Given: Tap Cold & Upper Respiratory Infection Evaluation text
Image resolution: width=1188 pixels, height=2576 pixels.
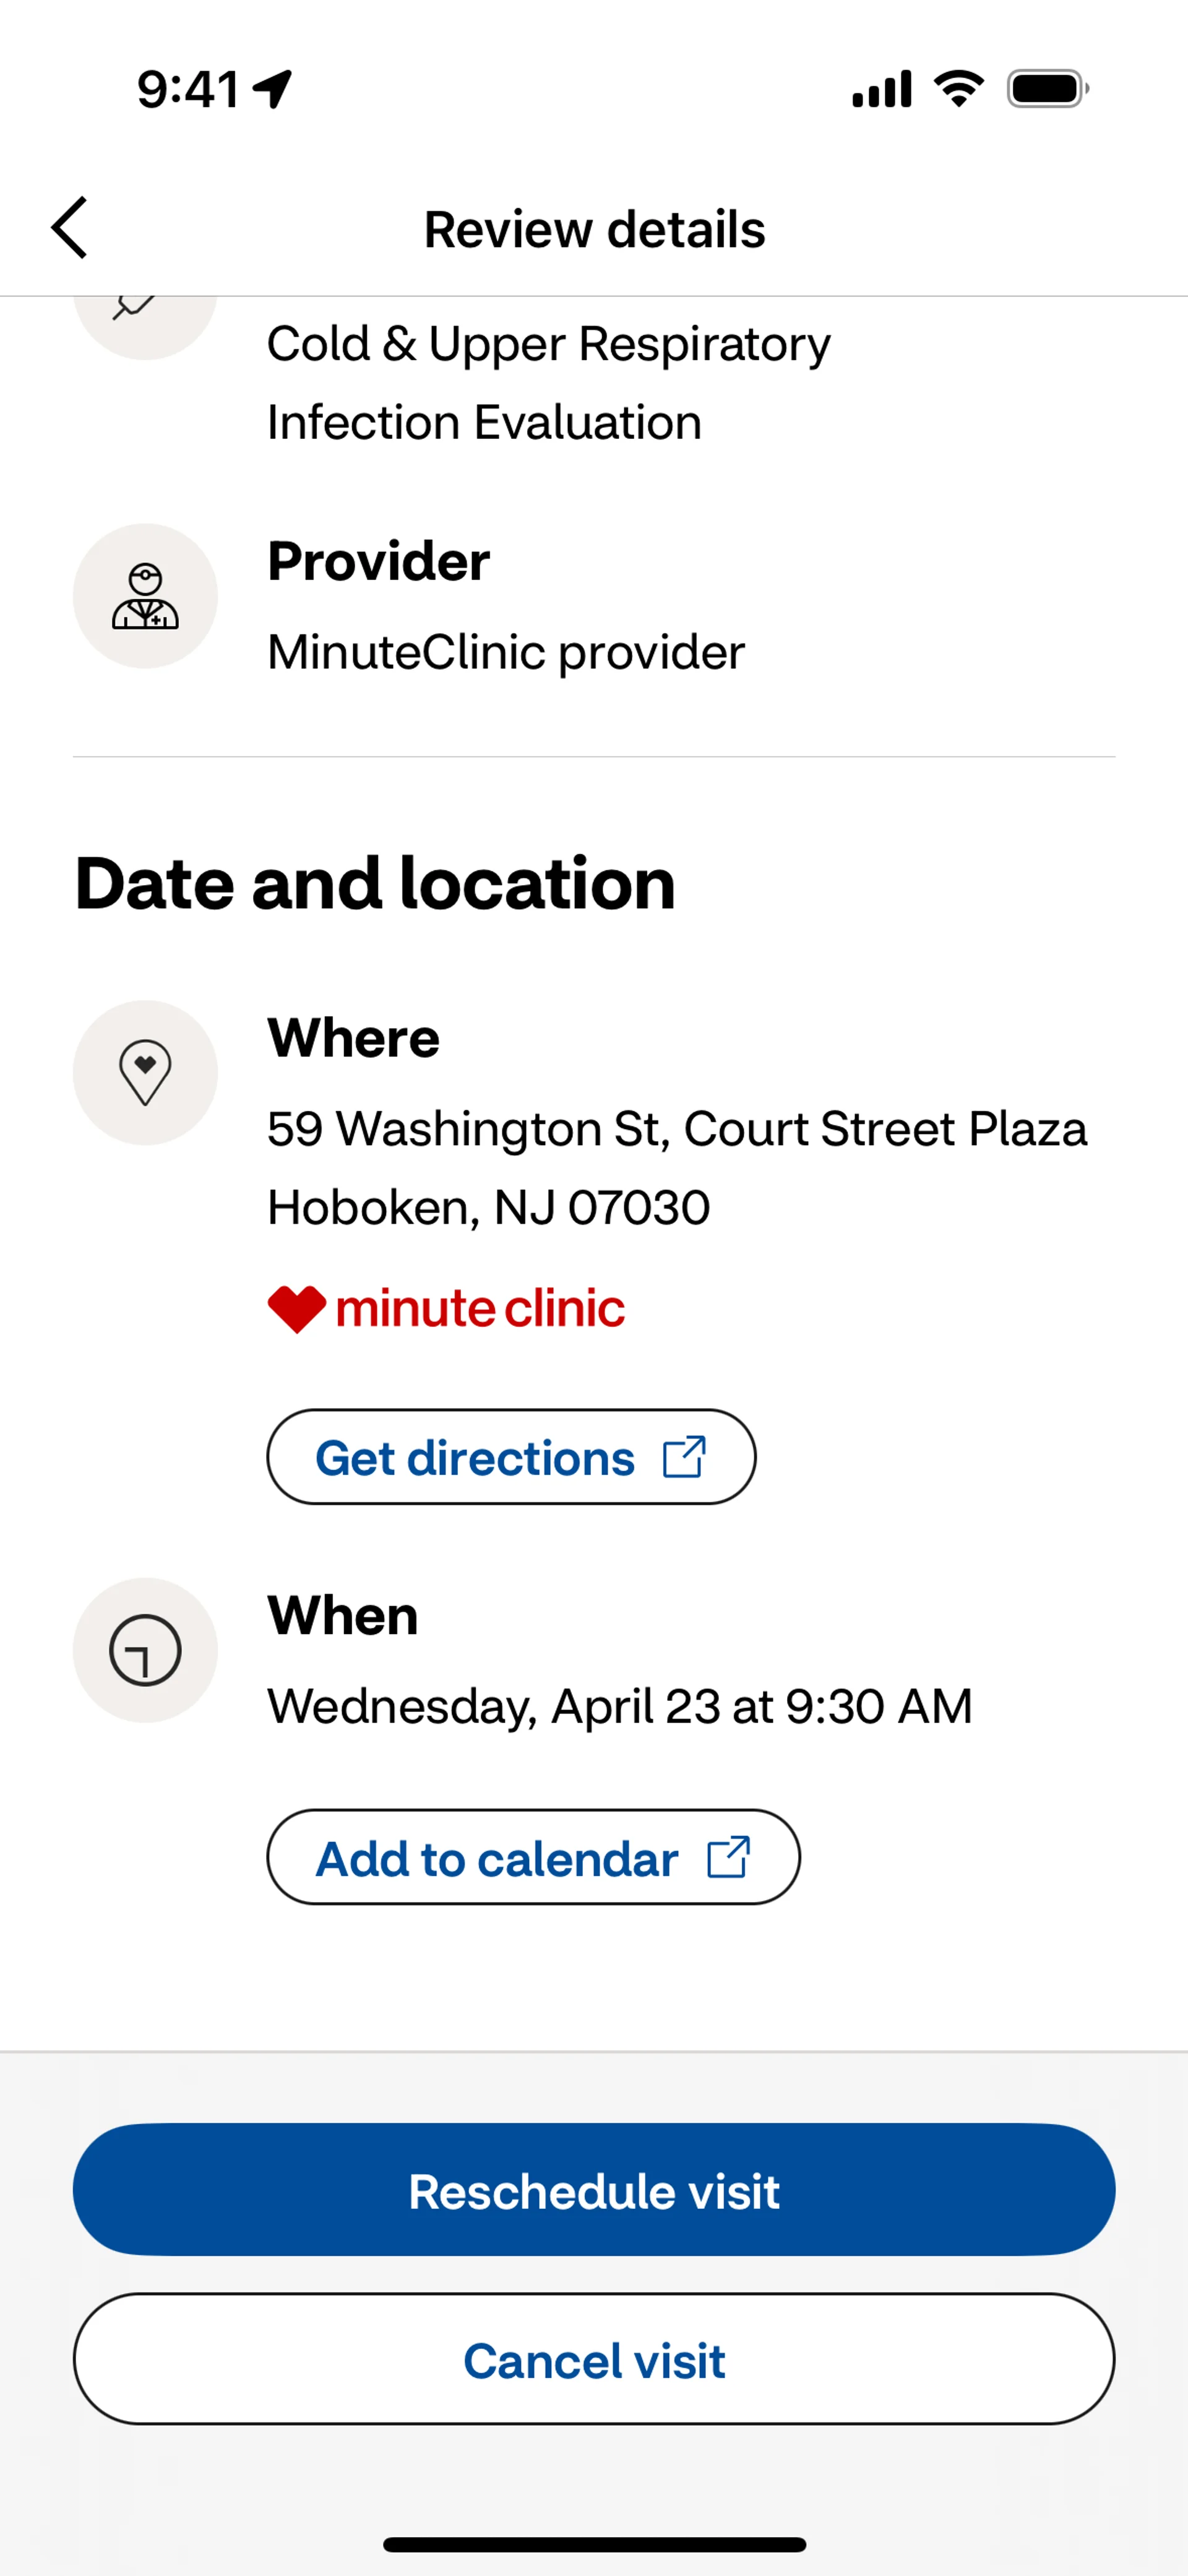Looking at the screenshot, I should (548, 382).
